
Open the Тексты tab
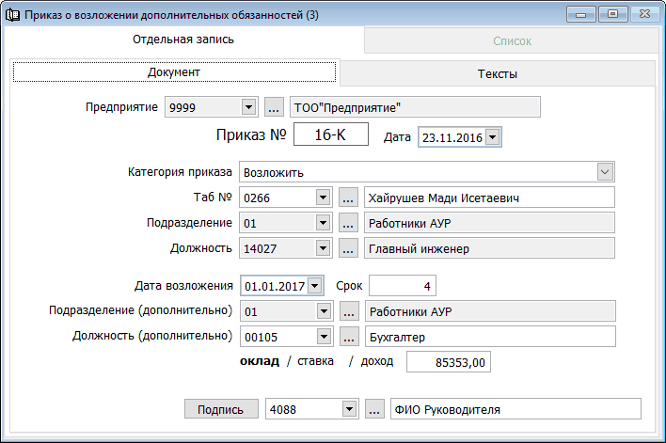(x=498, y=74)
